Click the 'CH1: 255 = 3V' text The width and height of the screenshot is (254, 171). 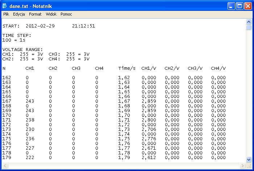tap(23, 54)
